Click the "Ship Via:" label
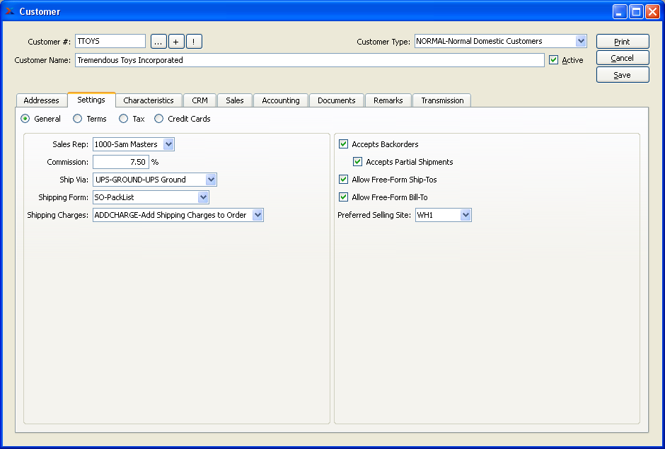Screen dimensions: 665x449 pos(74,180)
